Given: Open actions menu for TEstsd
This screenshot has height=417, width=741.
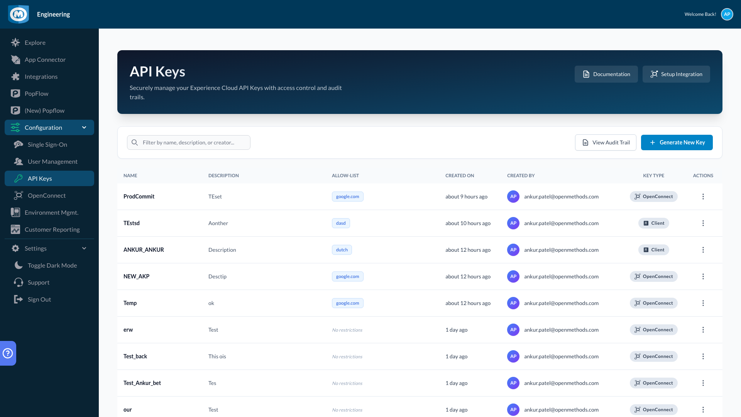Looking at the screenshot, I should pyautogui.click(x=703, y=223).
